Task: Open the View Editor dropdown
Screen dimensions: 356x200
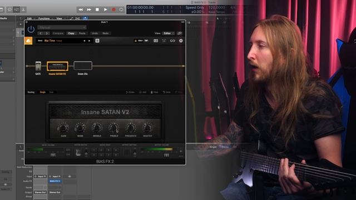Action: pos(168,33)
